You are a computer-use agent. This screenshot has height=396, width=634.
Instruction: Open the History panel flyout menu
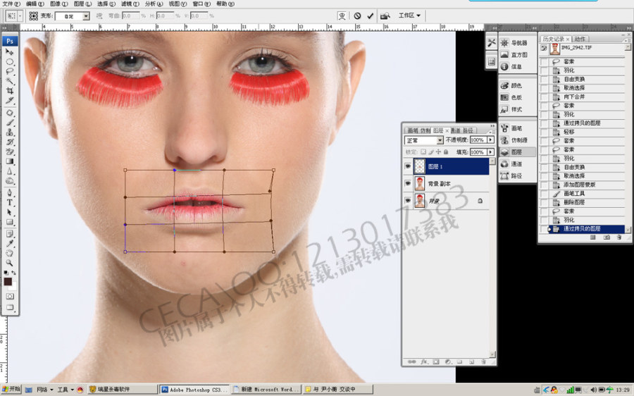pos(627,39)
